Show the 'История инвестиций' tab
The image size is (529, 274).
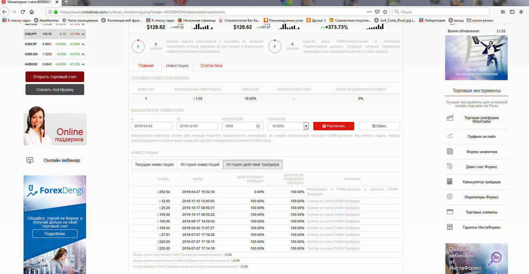pyautogui.click(x=200, y=164)
